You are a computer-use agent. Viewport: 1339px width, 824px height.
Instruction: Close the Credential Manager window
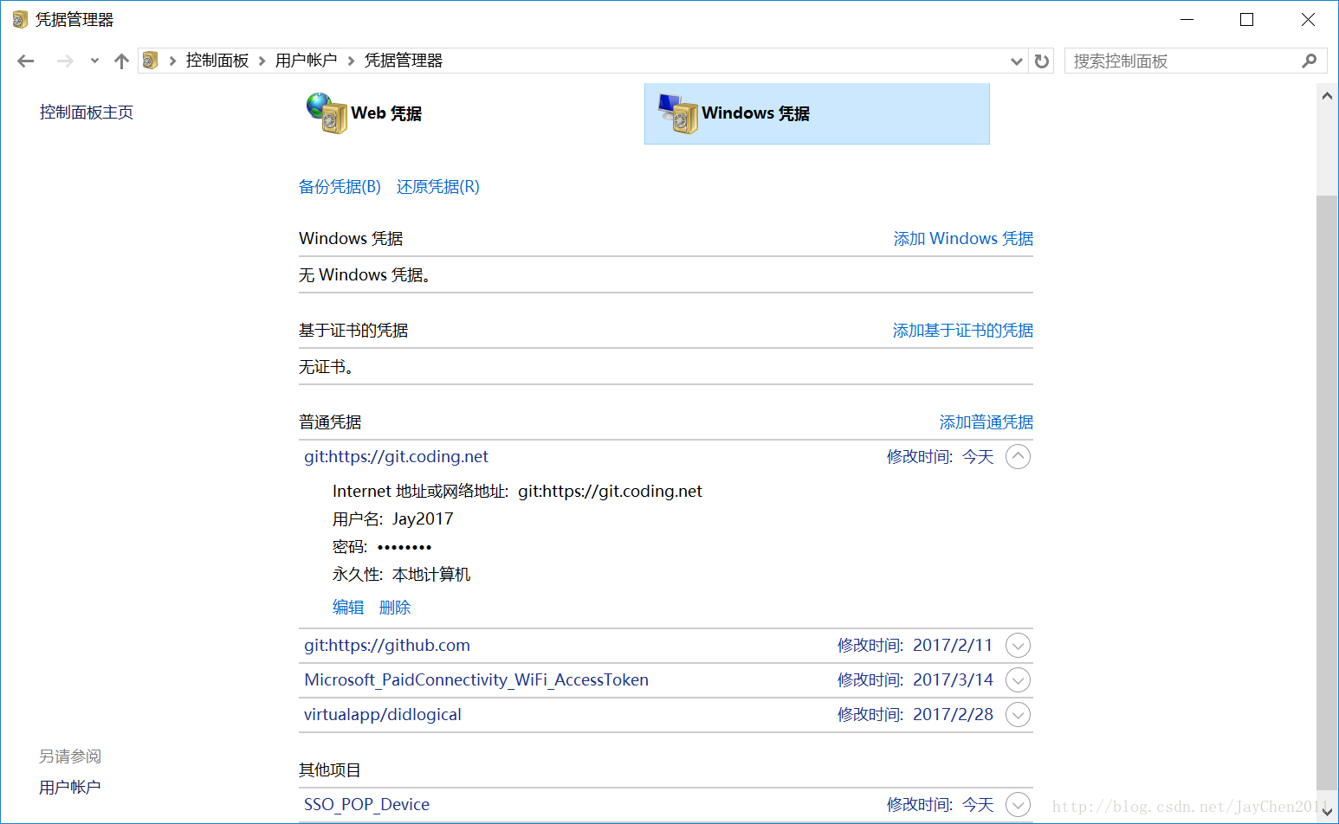point(1308,20)
